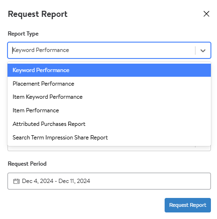Click the Report Type label

23,34
